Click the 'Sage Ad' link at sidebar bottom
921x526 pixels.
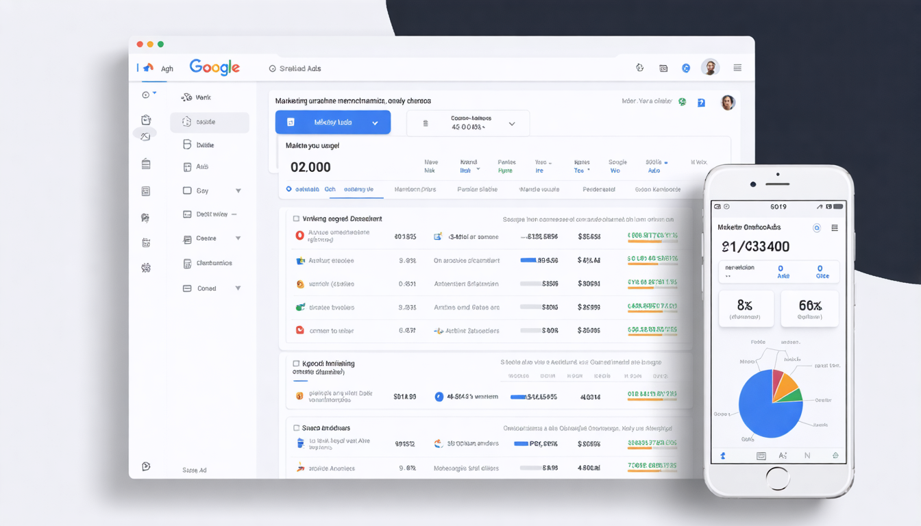click(x=195, y=471)
